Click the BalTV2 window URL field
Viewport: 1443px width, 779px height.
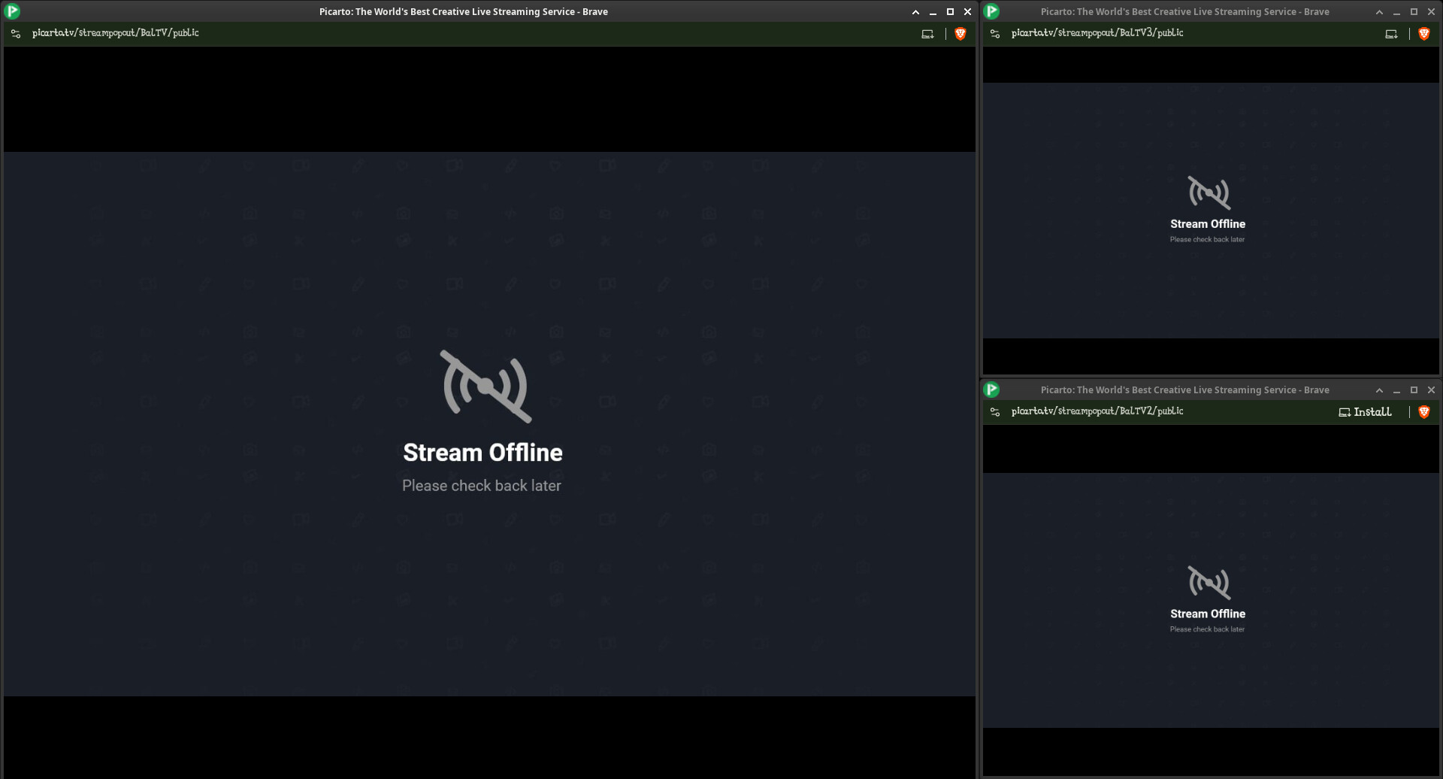tap(1097, 411)
